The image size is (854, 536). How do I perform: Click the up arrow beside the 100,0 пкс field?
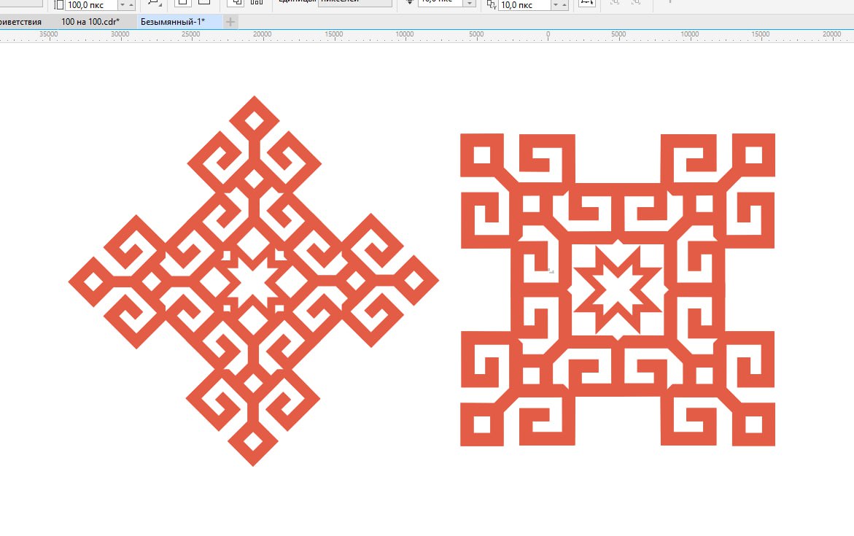pos(131,4)
